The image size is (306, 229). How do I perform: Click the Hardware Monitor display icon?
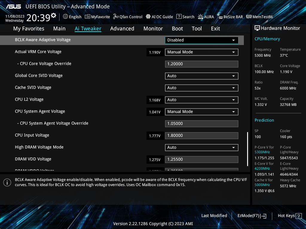pos(257,28)
